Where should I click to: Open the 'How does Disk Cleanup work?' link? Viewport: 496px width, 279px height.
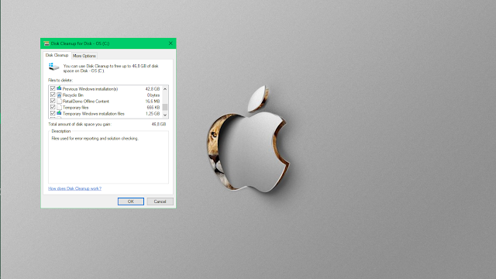click(74, 188)
